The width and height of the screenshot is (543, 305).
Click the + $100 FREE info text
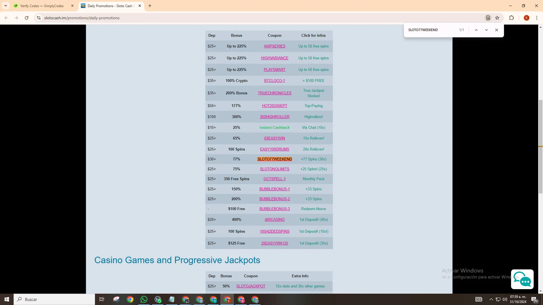click(x=313, y=81)
